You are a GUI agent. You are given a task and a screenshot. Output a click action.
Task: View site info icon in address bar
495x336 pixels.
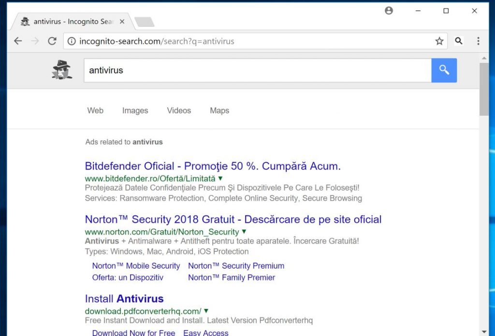(72, 41)
